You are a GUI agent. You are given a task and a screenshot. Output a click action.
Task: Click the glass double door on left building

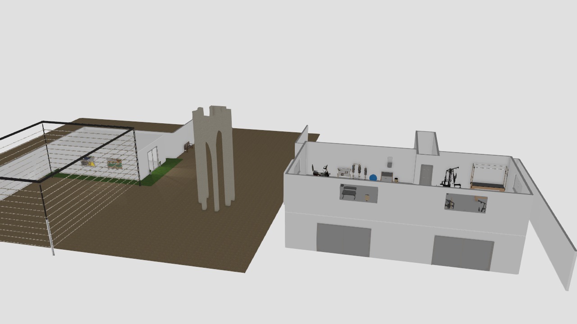(x=153, y=158)
